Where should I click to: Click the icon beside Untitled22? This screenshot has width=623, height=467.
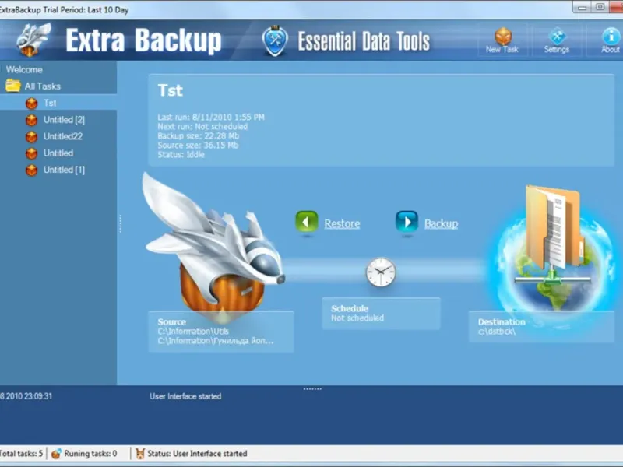[x=31, y=137]
